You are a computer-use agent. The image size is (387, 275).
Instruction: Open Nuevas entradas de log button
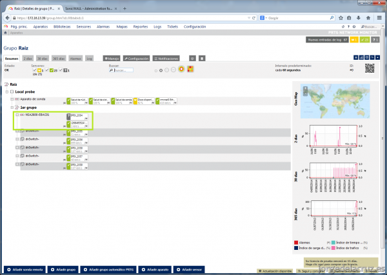coord(327,40)
